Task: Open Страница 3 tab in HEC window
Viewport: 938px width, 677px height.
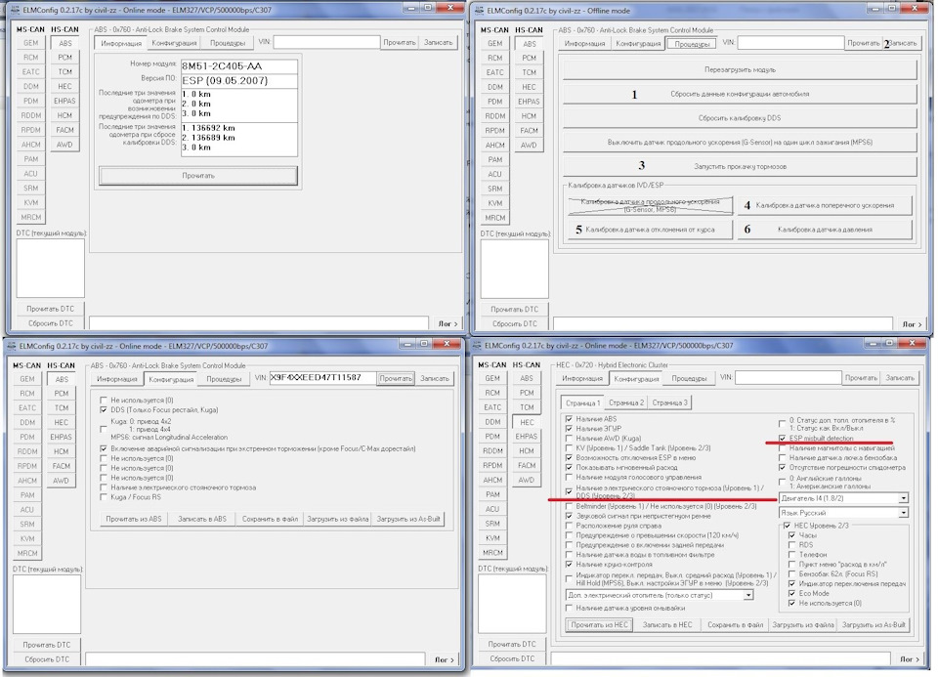Action: 669,402
